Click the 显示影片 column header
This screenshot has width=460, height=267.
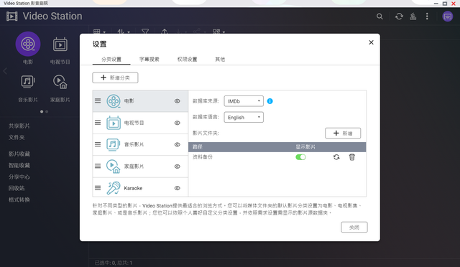tap(305, 147)
